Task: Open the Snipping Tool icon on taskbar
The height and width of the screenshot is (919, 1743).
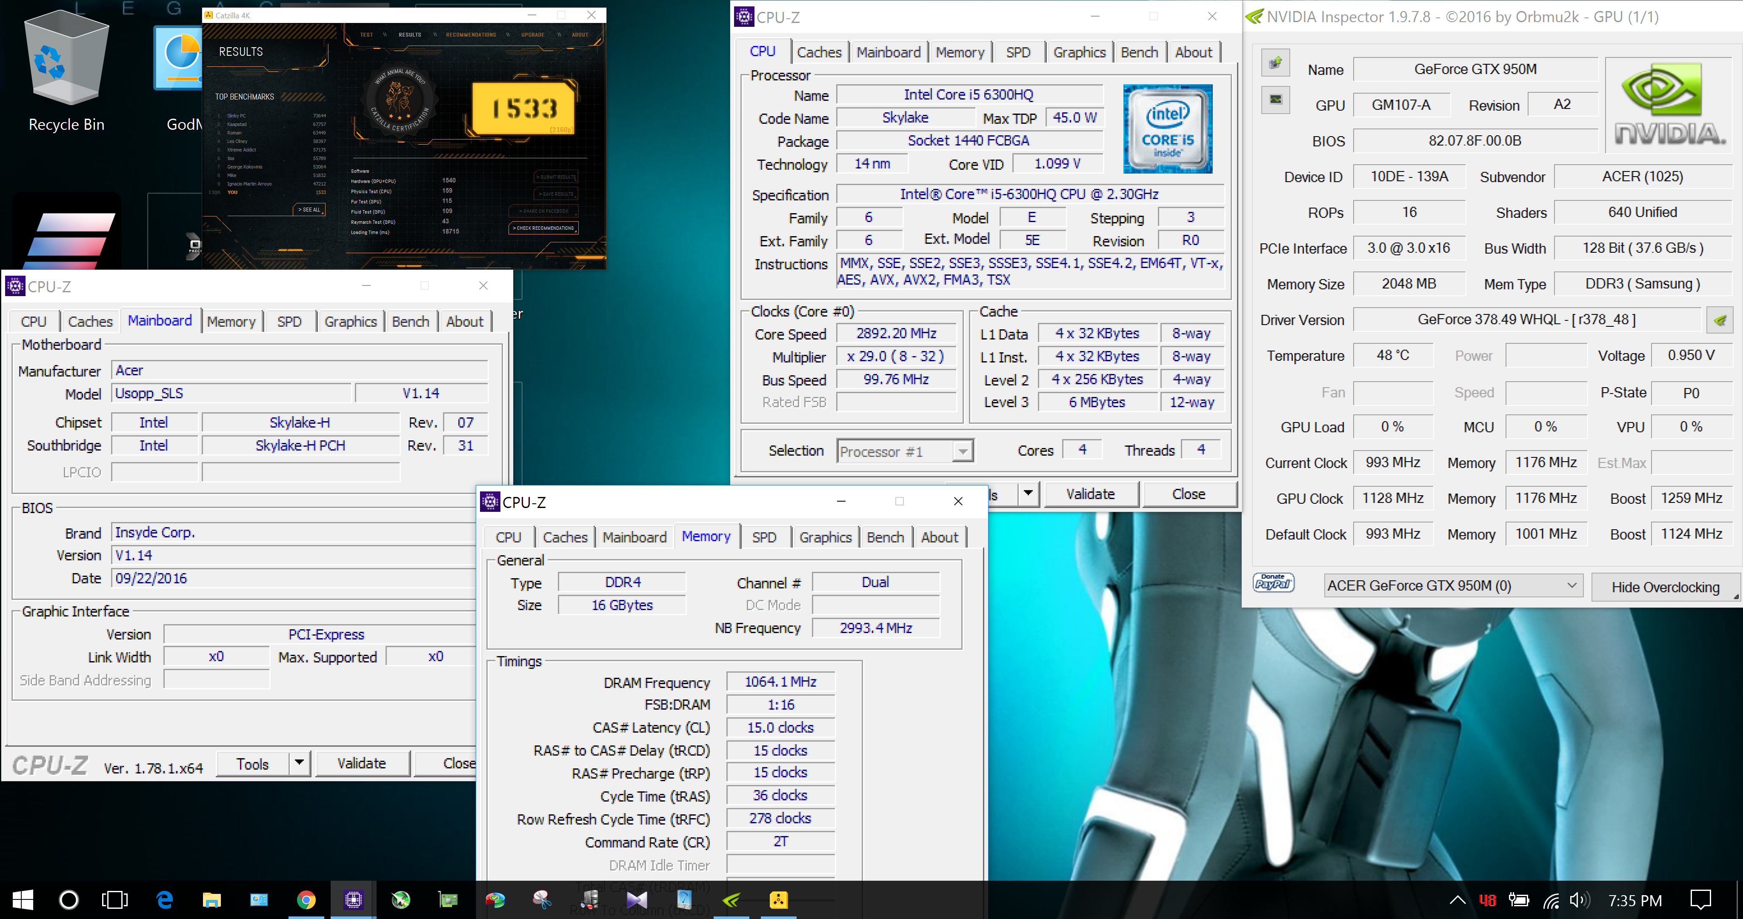Action: pyautogui.click(x=542, y=899)
